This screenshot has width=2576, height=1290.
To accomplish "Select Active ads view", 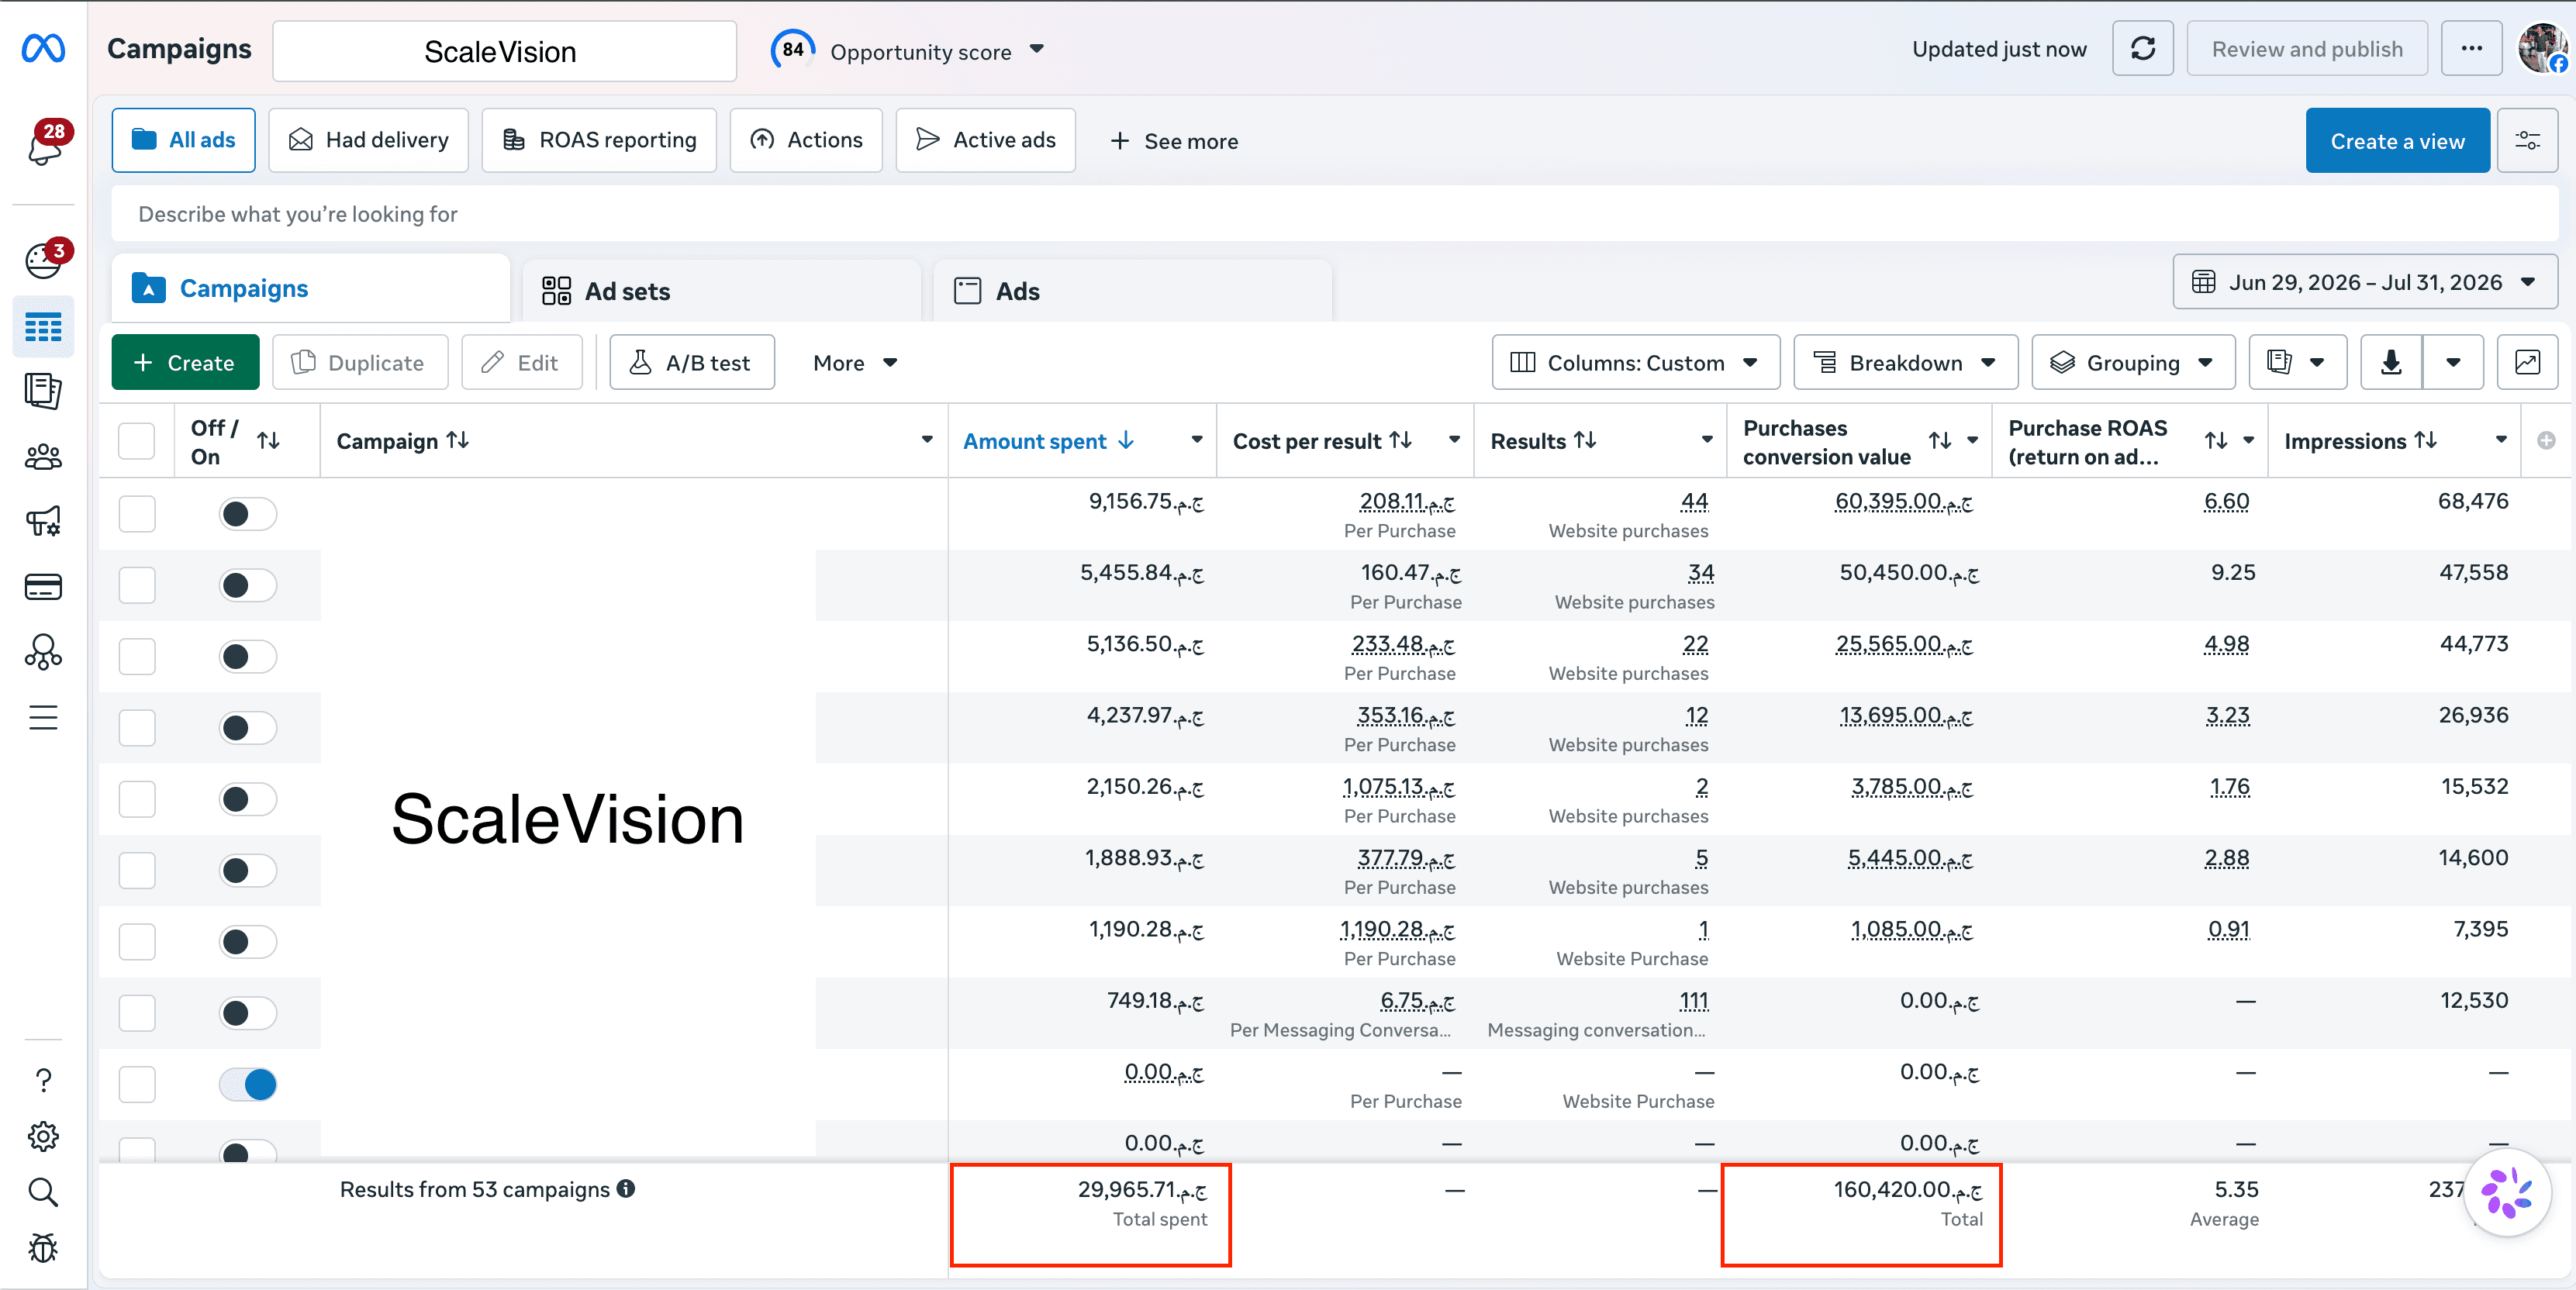I will click(x=986, y=140).
